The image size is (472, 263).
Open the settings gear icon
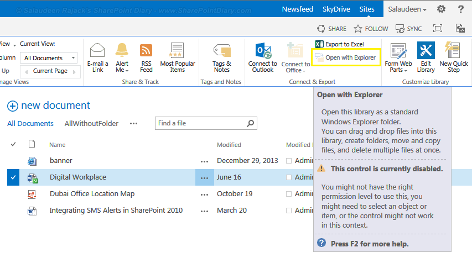441,9
